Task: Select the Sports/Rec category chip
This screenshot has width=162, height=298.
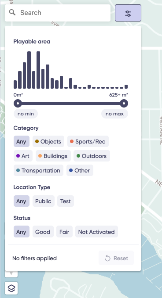Action: pyautogui.click(x=88, y=141)
